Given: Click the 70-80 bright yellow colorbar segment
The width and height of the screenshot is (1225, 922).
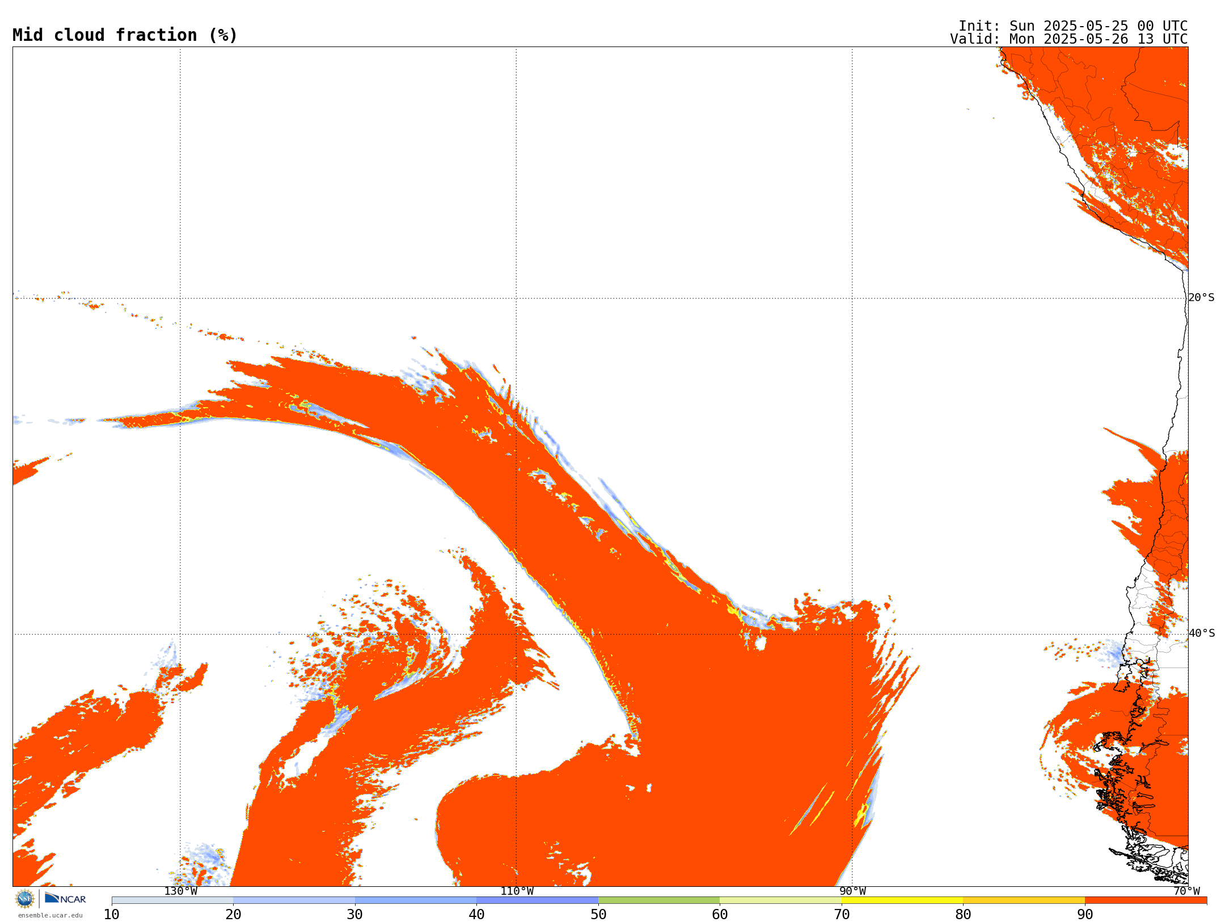Looking at the screenshot, I should tap(902, 900).
